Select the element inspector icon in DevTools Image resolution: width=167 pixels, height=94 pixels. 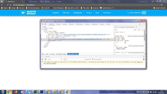[x=43, y=24]
